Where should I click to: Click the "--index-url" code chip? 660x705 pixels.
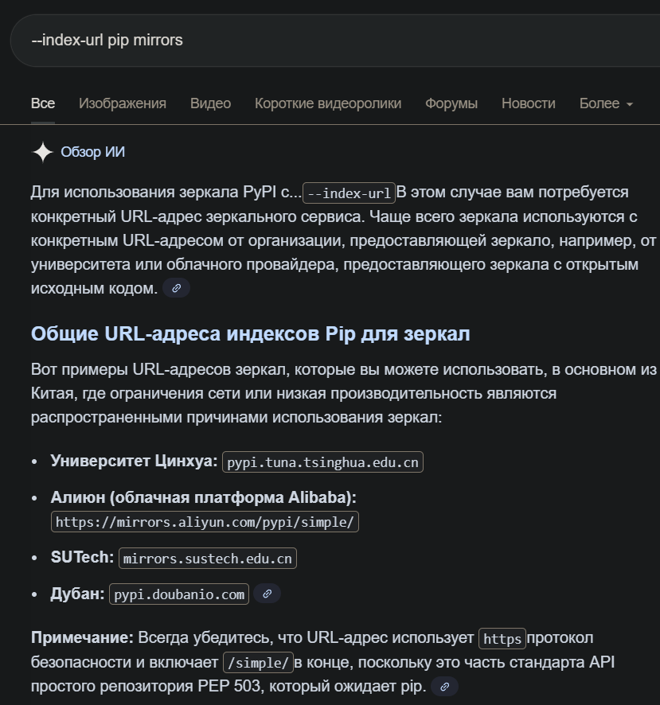point(349,193)
